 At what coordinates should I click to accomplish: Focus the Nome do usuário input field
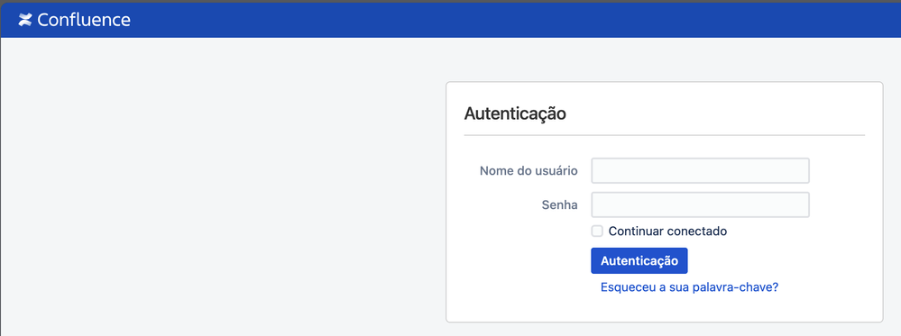(700, 170)
